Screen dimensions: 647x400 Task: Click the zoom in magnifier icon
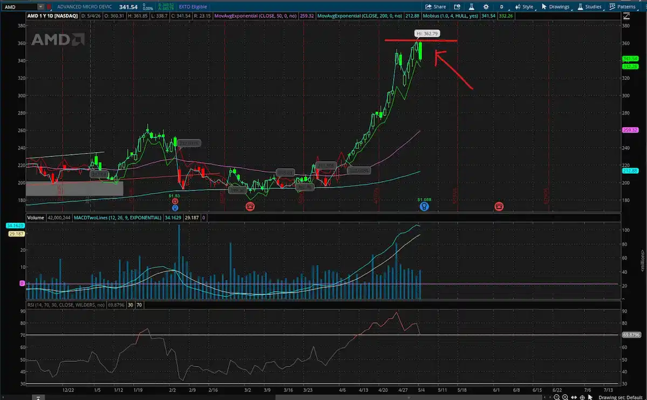(x=566, y=397)
